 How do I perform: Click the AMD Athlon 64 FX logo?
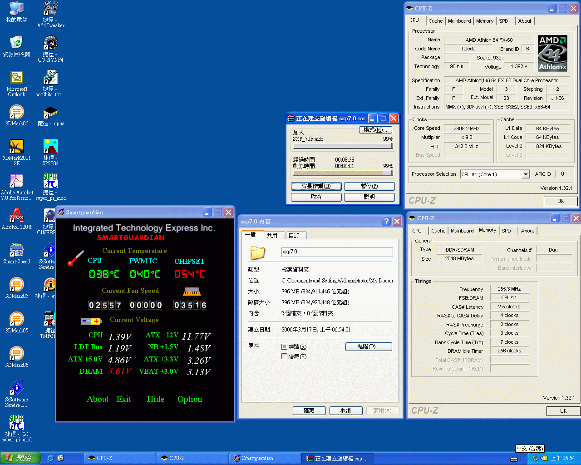(x=552, y=53)
